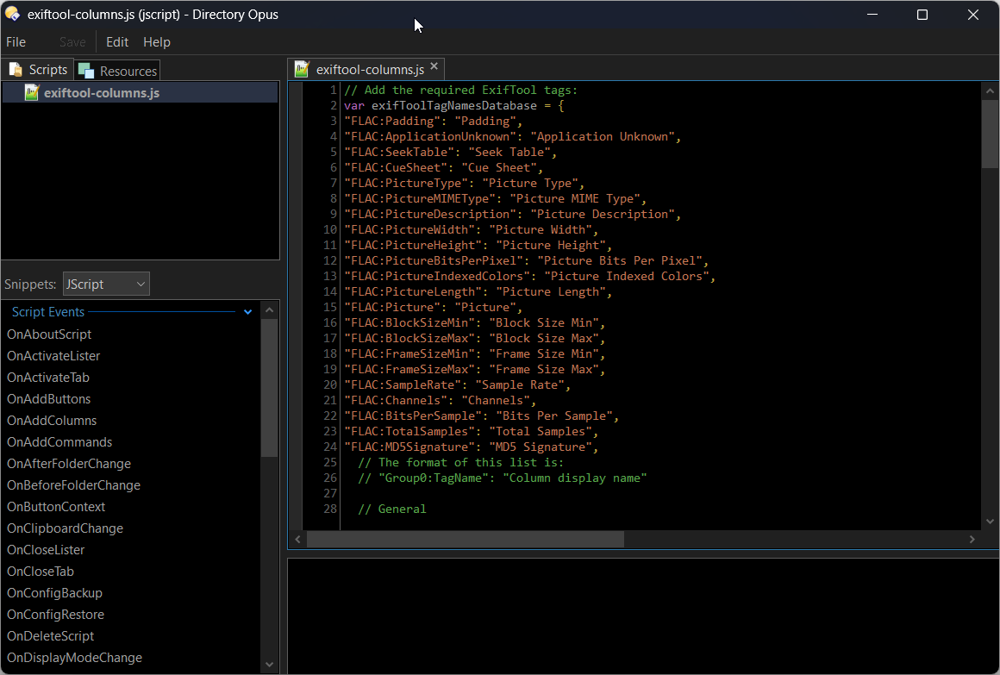Click the Scripts tab page icon

pos(16,69)
